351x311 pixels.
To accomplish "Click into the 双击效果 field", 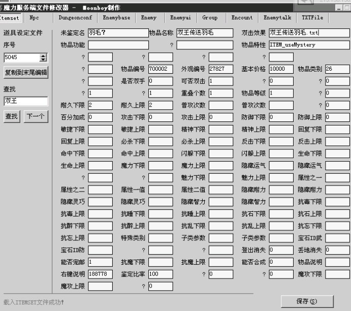I will [309, 33].
